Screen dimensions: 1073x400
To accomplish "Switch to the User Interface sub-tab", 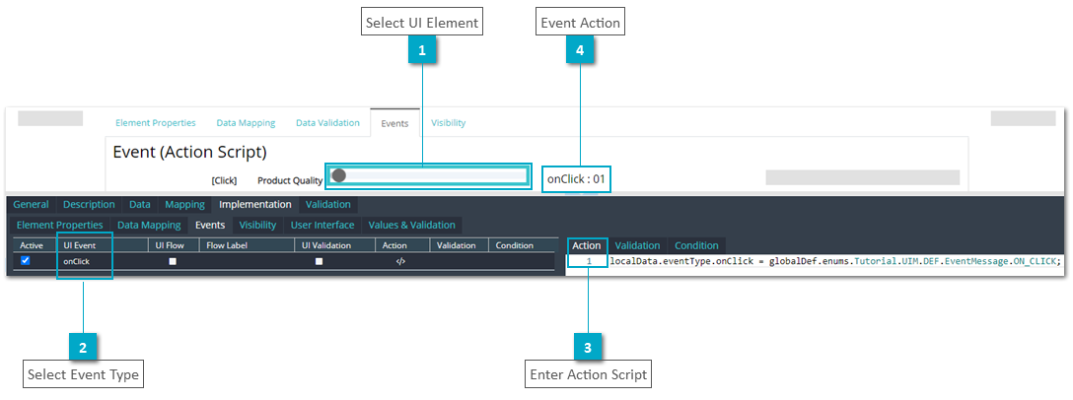I will click(322, 225).
